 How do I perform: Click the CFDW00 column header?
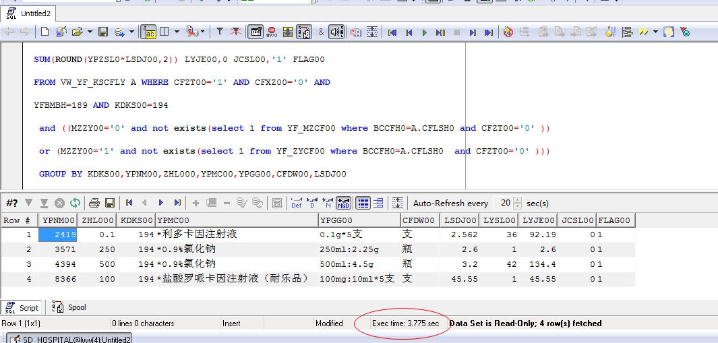[420, 220]
